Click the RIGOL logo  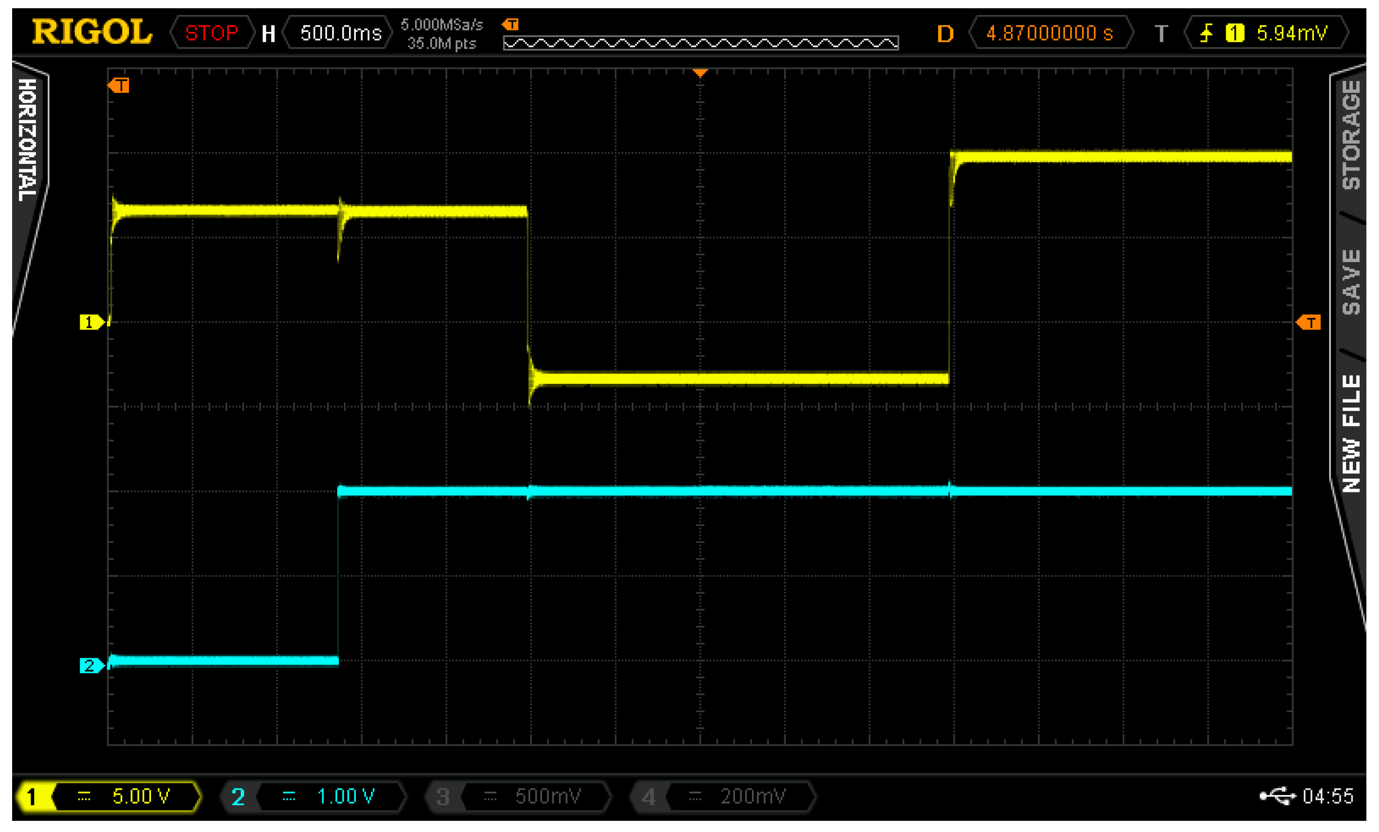coord(92,32)
